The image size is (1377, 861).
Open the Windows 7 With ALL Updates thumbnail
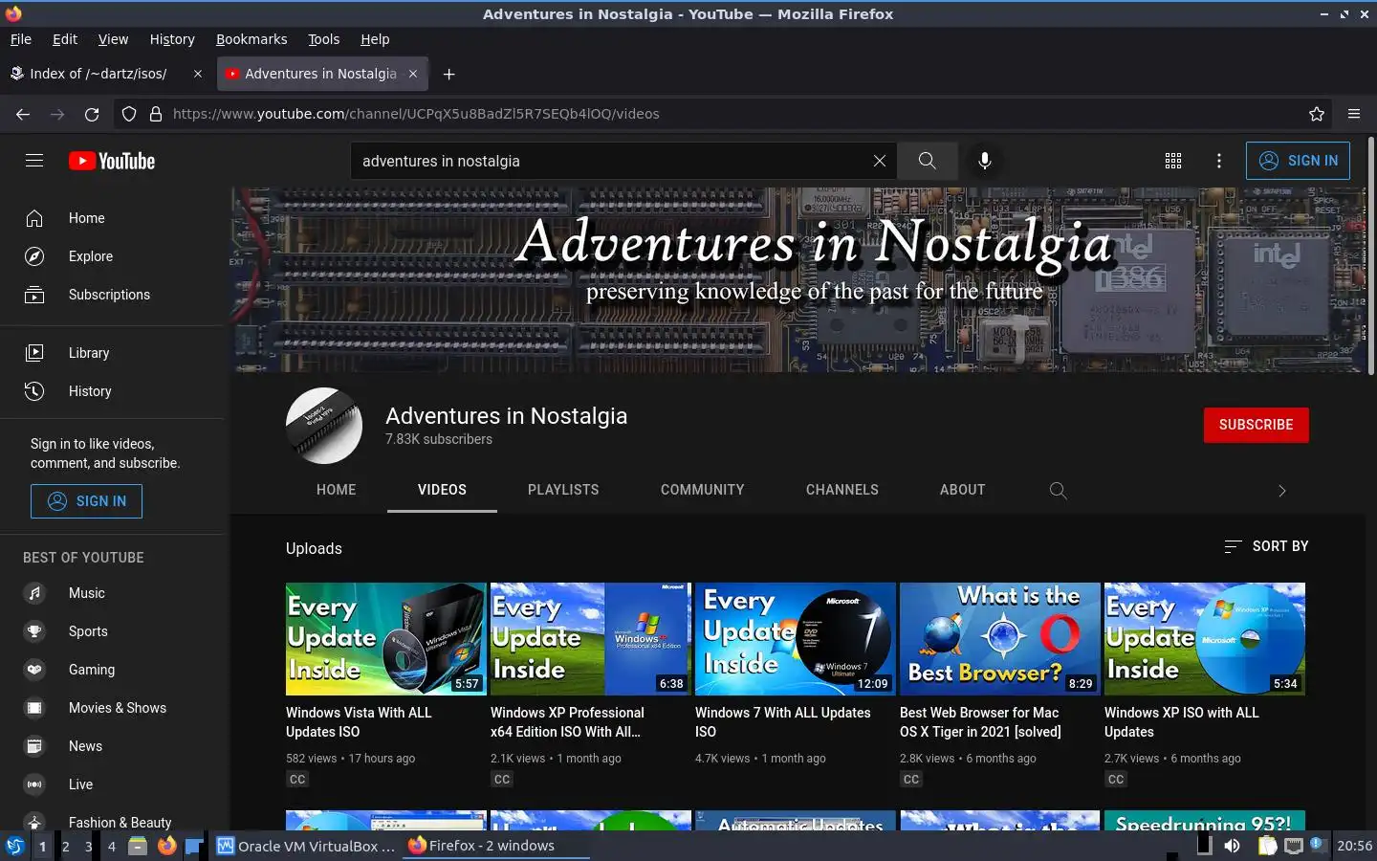pyautogui.click(x=796, y=639)
